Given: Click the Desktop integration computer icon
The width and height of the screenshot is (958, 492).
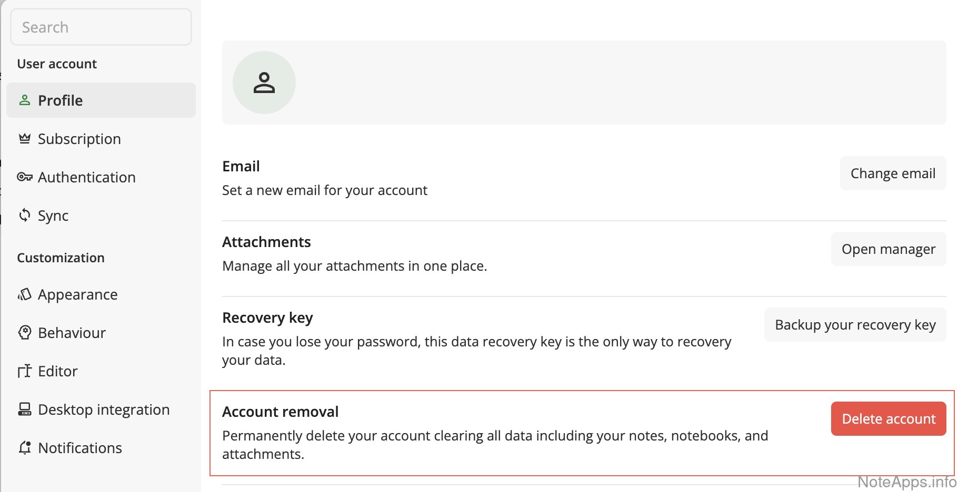Looking at the screenshot, I should pyautogui.click(x=25, y=409).
